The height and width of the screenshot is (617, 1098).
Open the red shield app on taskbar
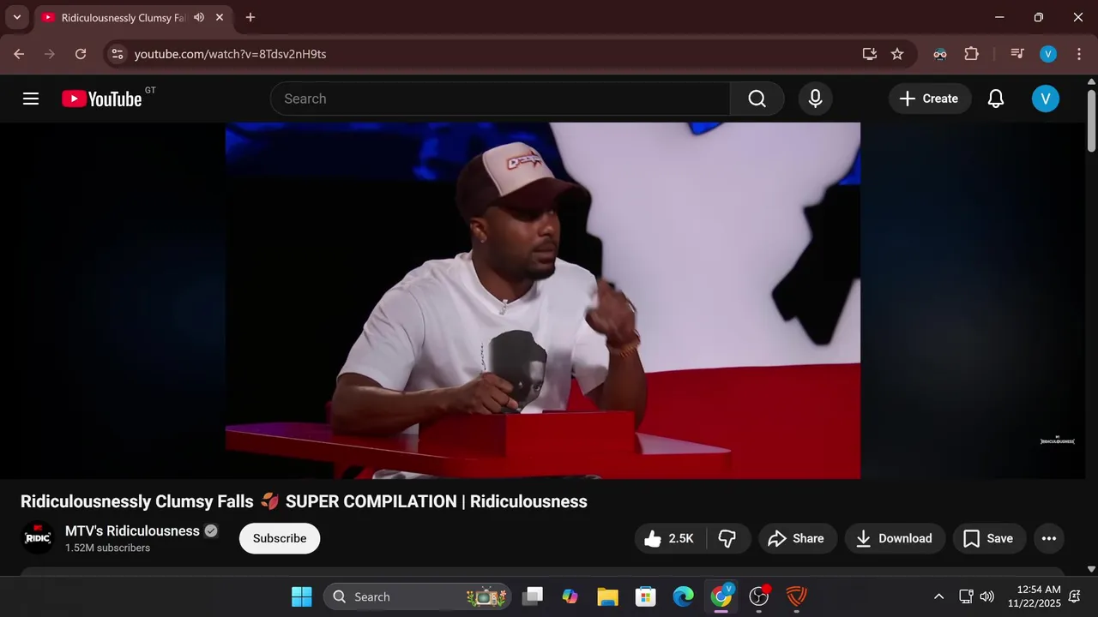(797, 596)
